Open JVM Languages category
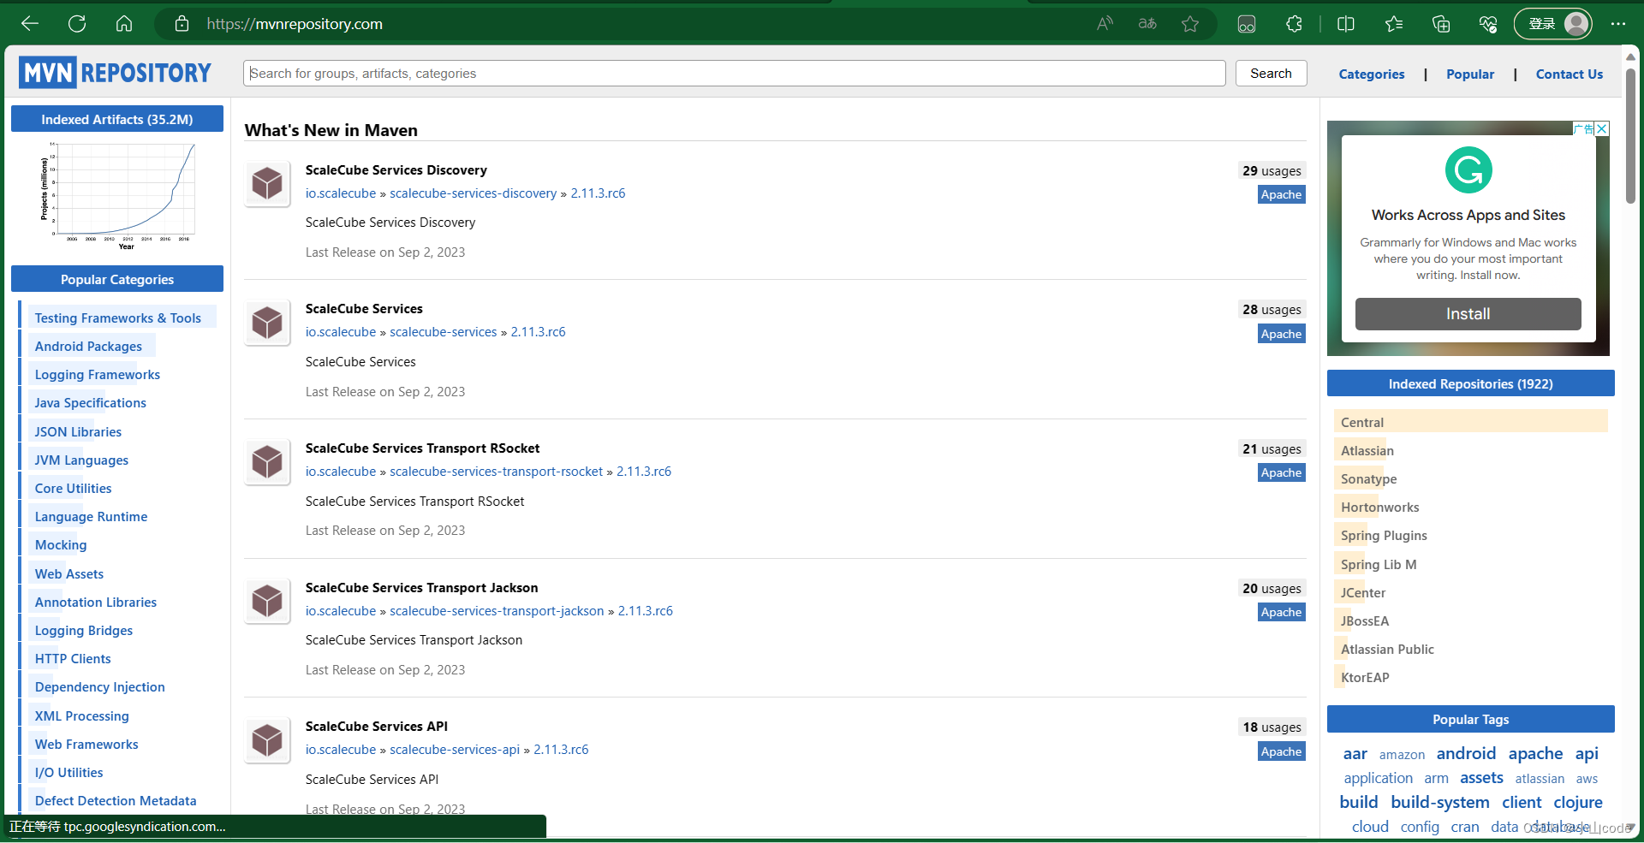The height and width of the screenshot is (843, 1644). click(81, 460)
